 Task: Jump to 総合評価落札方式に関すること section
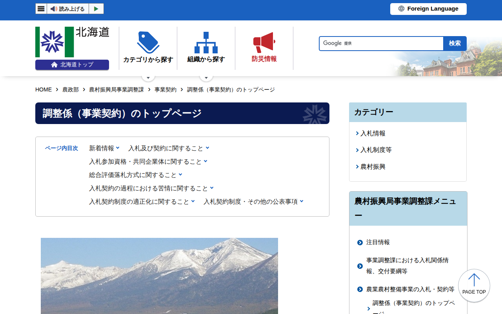136,175
